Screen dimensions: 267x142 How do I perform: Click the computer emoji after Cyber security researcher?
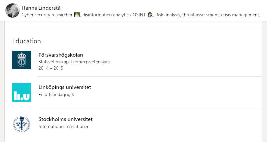77,15
